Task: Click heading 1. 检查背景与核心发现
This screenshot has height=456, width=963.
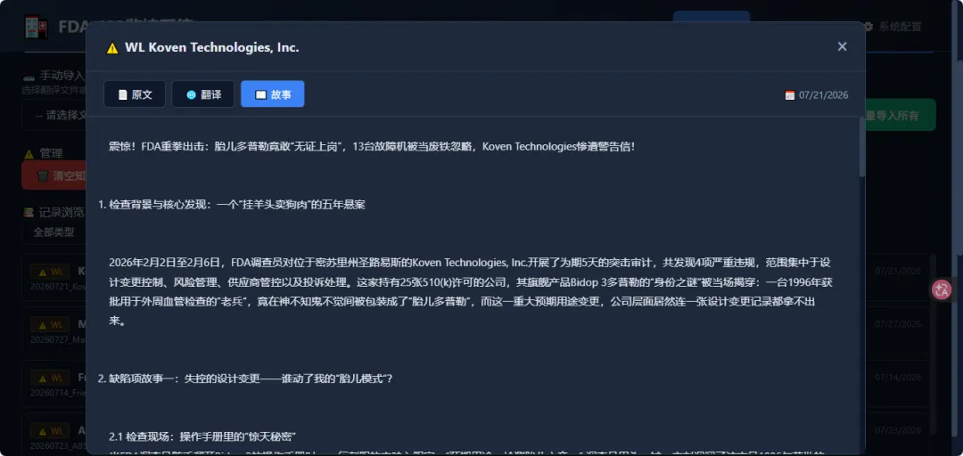Action: pyautogui.click(x=232, y=204)
